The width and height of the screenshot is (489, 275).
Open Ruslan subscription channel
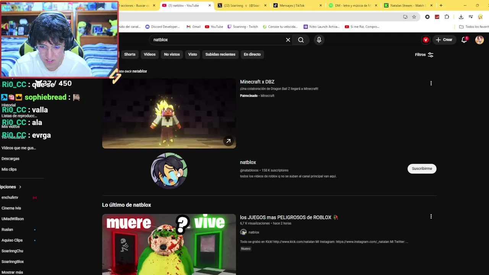[x=7, y=230]
